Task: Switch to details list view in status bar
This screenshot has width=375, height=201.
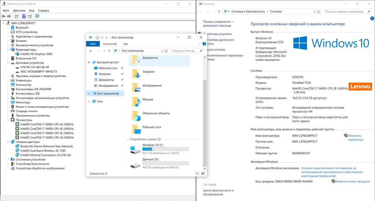Action: tap(197, 173)
